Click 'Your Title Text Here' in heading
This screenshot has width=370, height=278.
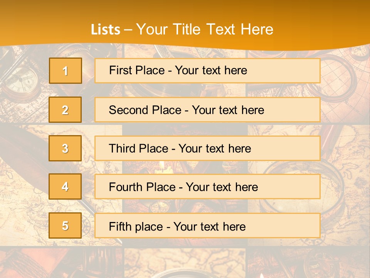205,29
